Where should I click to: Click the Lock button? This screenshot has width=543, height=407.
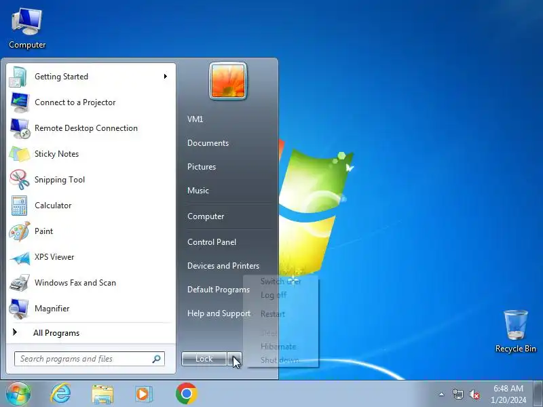(204, 359)
